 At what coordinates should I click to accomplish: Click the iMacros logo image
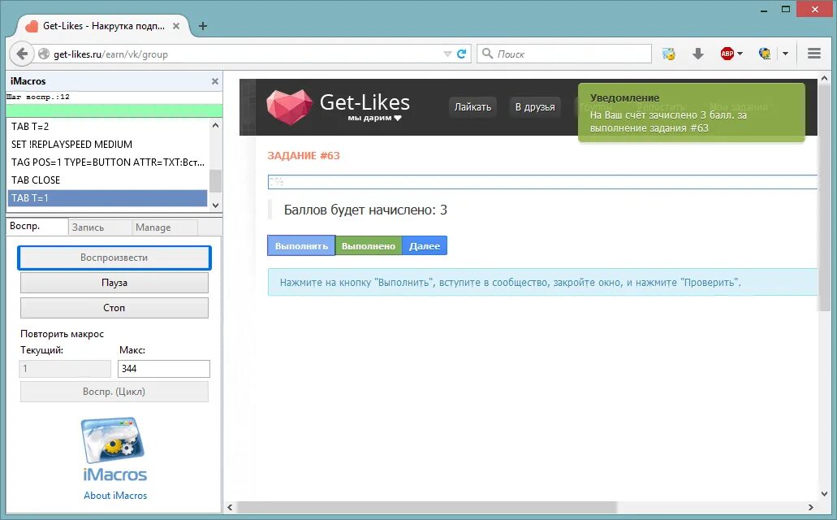coord(114,449)
